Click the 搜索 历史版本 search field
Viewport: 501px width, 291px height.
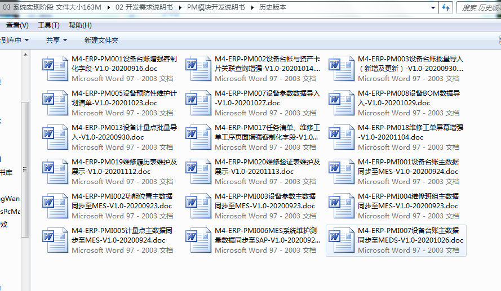479,8
